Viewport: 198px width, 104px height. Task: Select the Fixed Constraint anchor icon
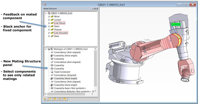tap(52, 72)
